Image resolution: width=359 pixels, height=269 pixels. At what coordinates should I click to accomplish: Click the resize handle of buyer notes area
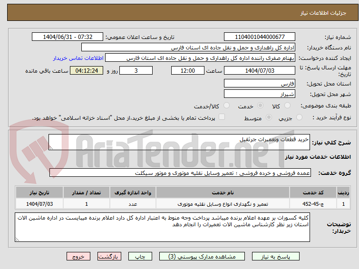coord(18,239)
